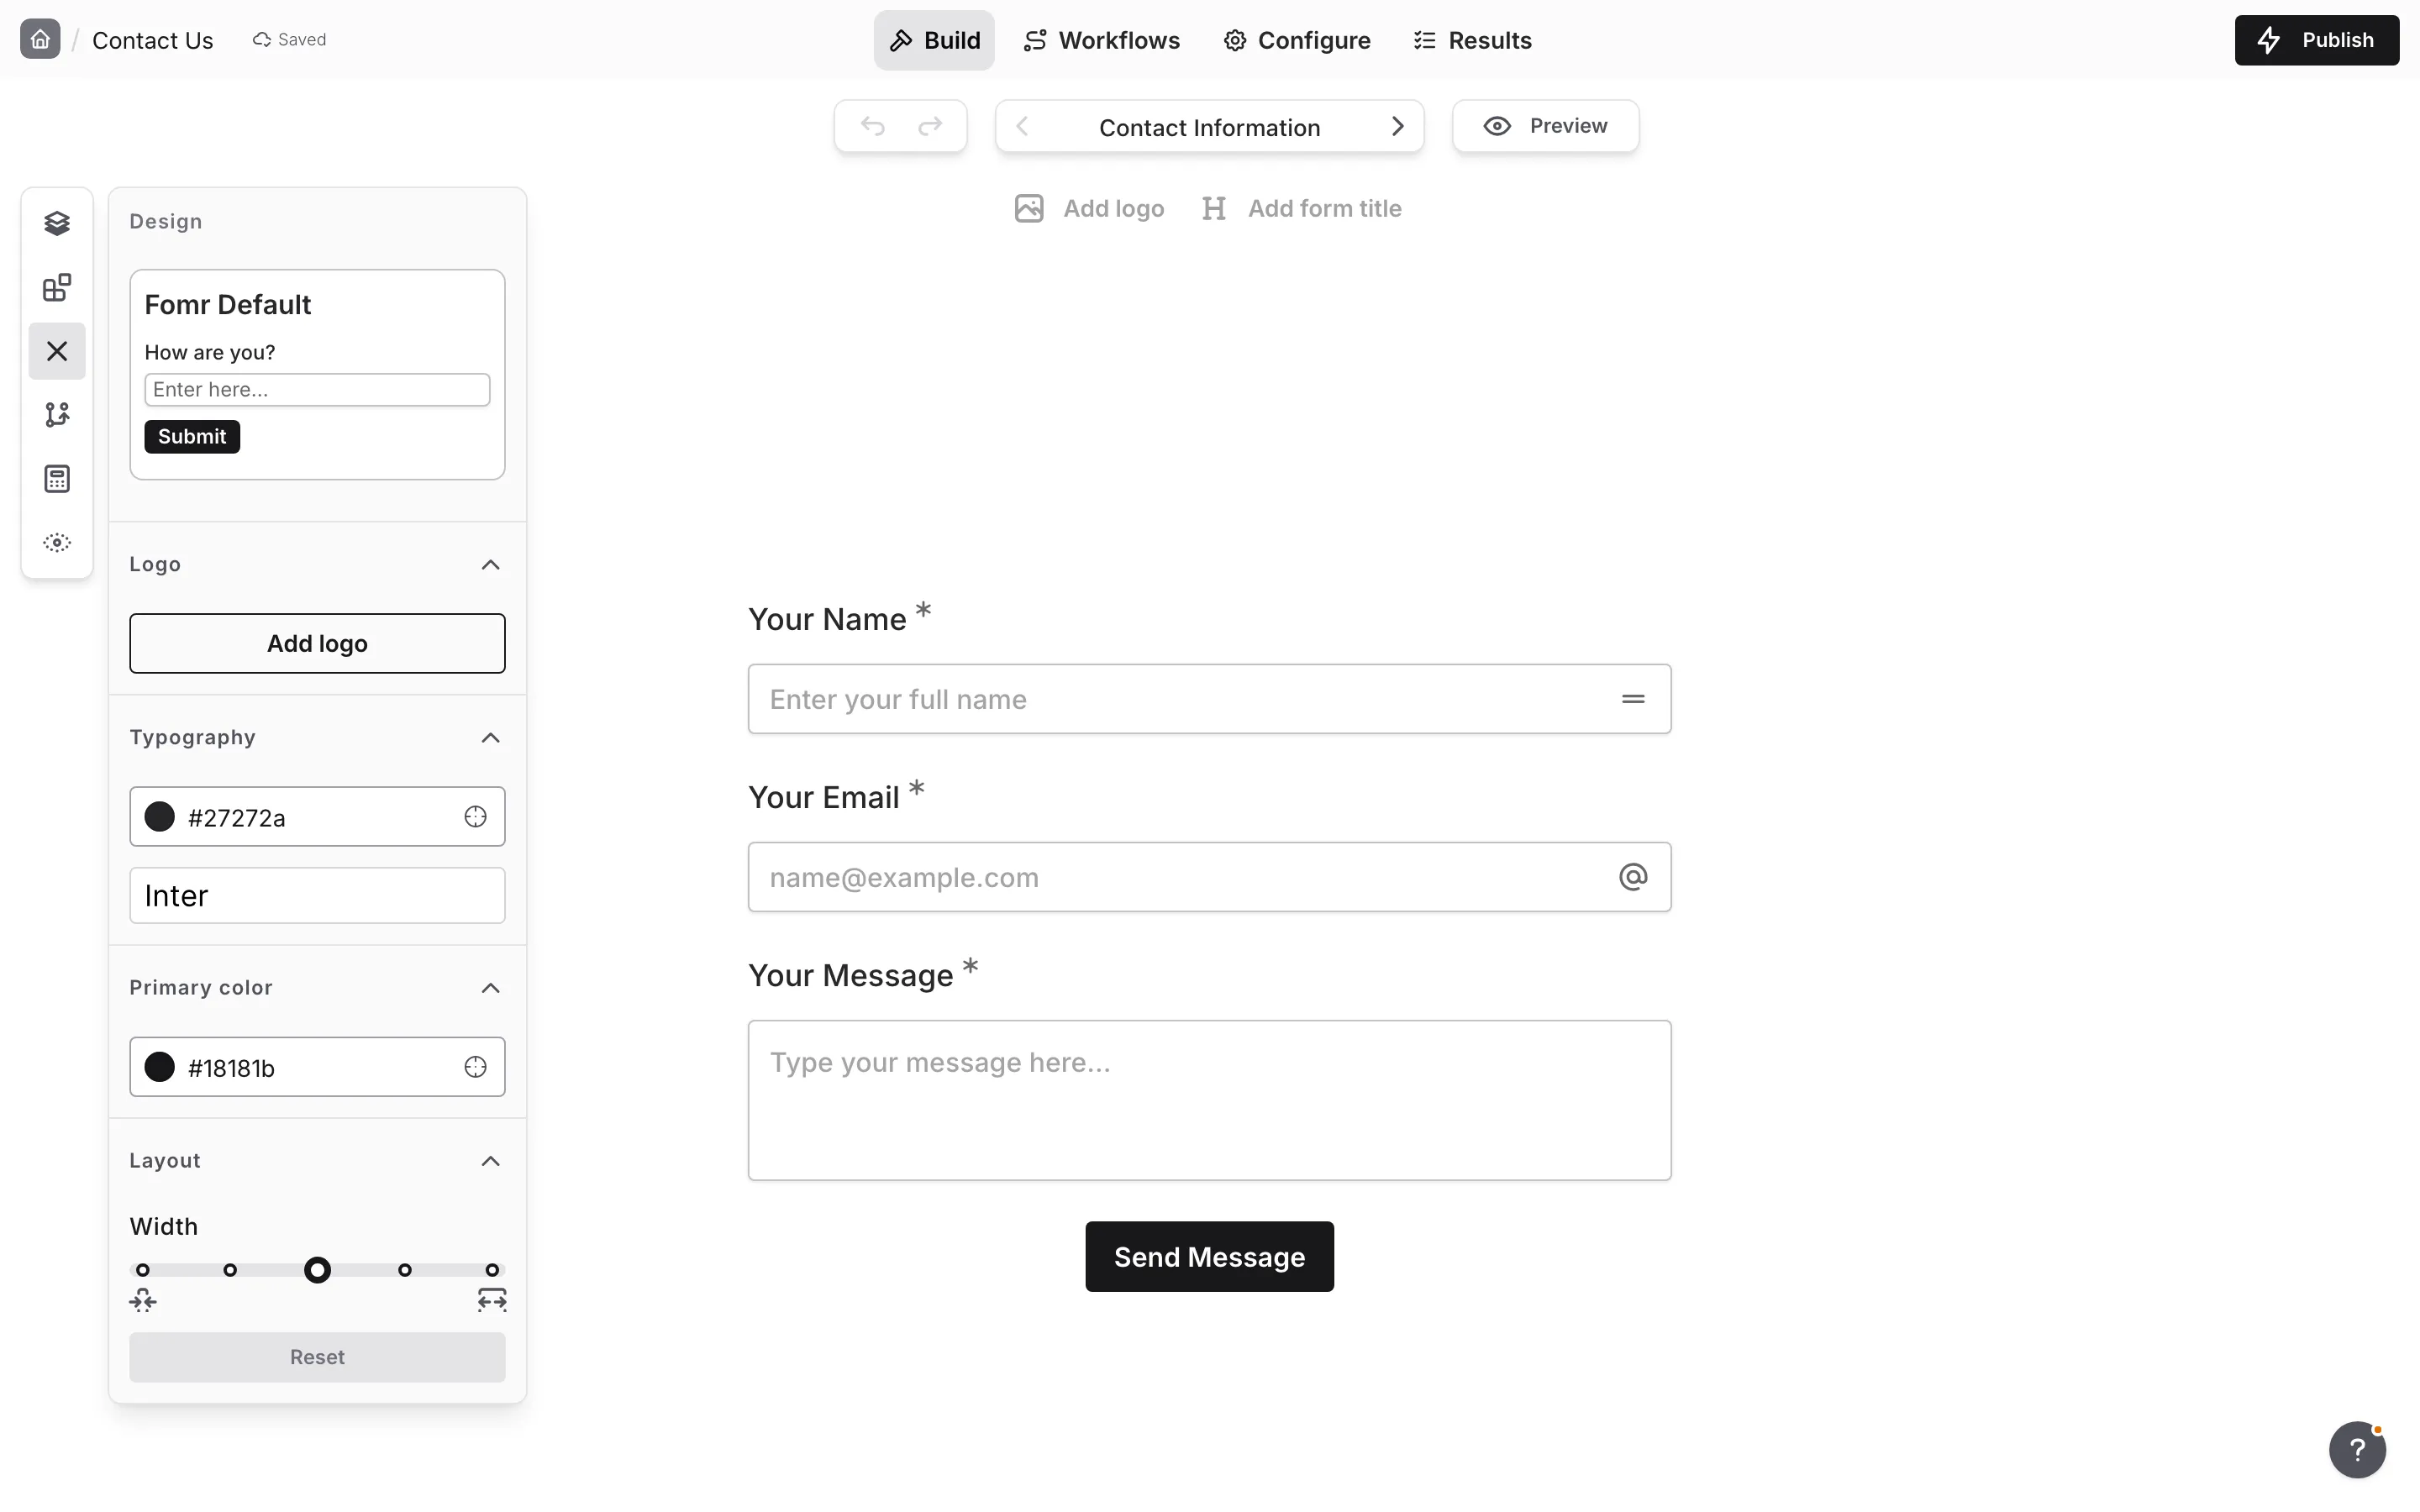This screenshot has width=2420, height=1512.
Task: Collapse the Primary color section
Action: pos(490,988)
